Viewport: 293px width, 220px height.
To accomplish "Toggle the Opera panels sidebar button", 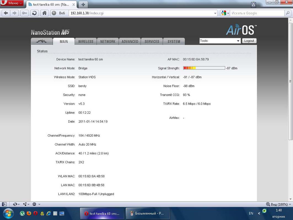I will [x=4, y=204].
